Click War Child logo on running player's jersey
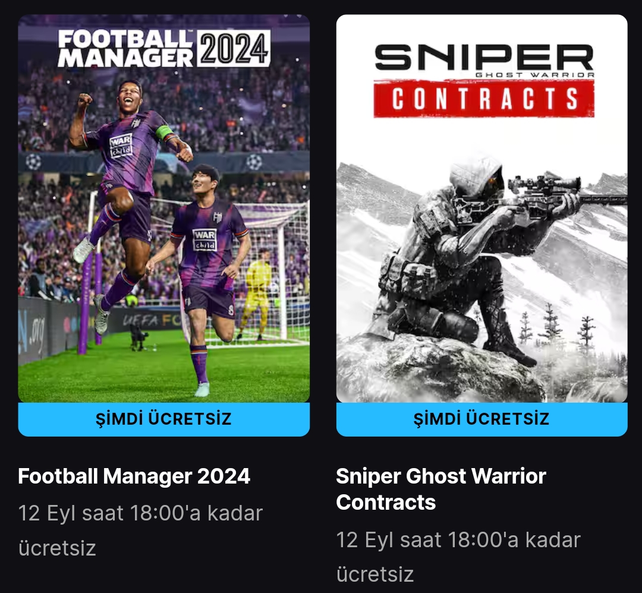 click(204, 240)
